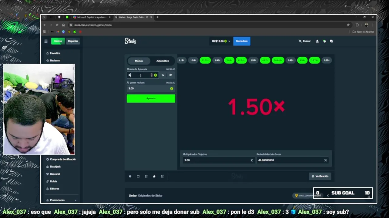Reload the page
Screen dimensions: 389x218
(57, 25)
